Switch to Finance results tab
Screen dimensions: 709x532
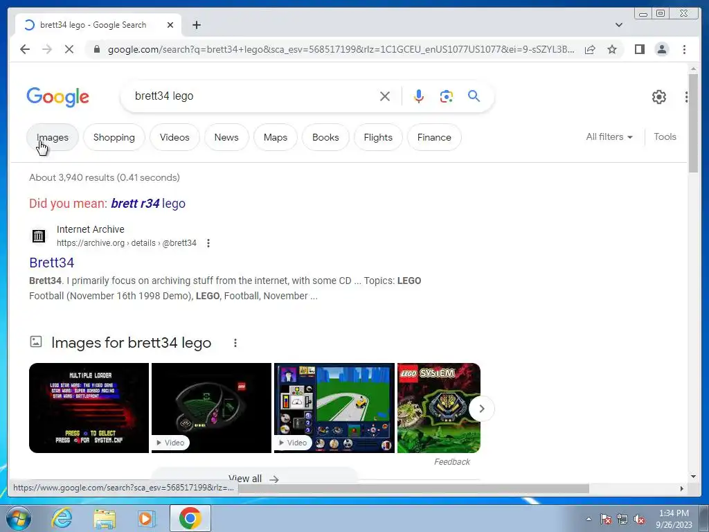coord(434,137)
